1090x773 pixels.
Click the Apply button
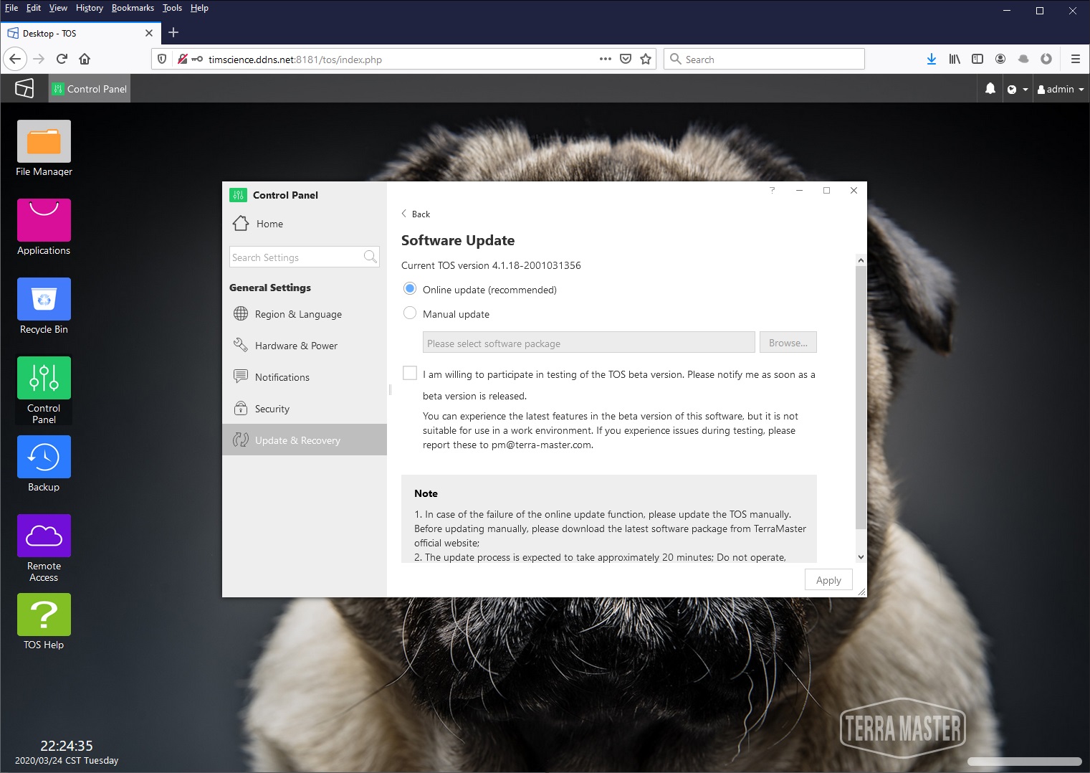pos(828,580)
